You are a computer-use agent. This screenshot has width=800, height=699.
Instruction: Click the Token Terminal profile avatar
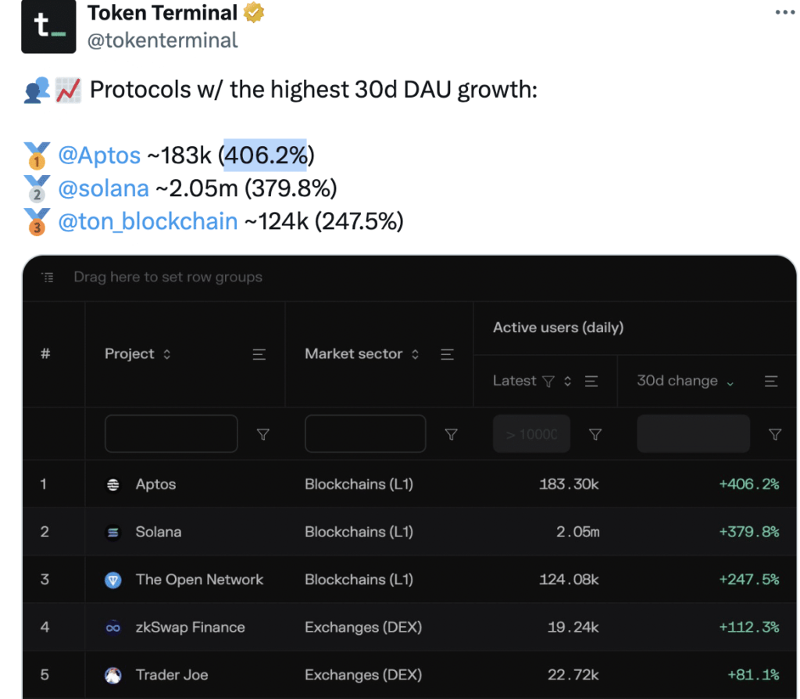[48, 26]
